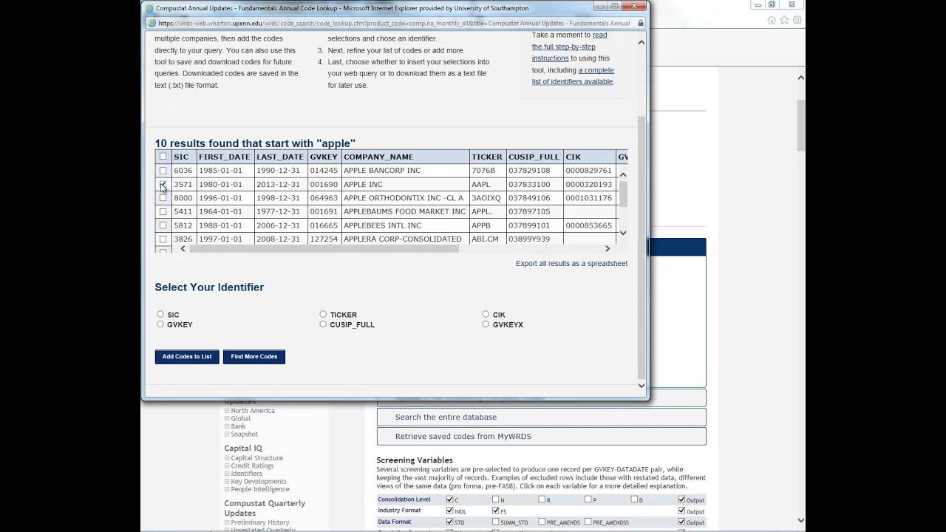
Task: Toggle Industry Format INDL checkbox
Action: [449, 511]
